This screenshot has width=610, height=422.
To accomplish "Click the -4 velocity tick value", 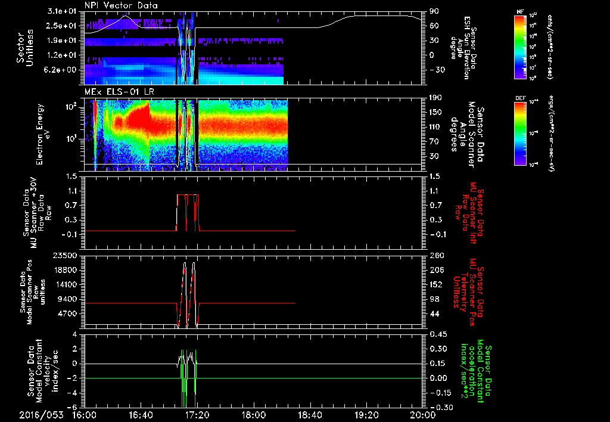I will 72,393.
